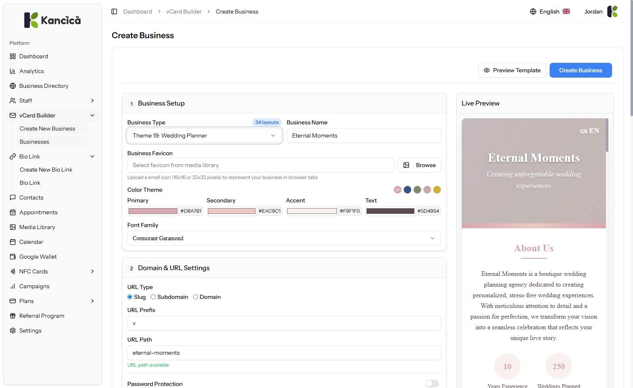Click the Staff people icon
633x388 pixels.
(x=13, y=101)
